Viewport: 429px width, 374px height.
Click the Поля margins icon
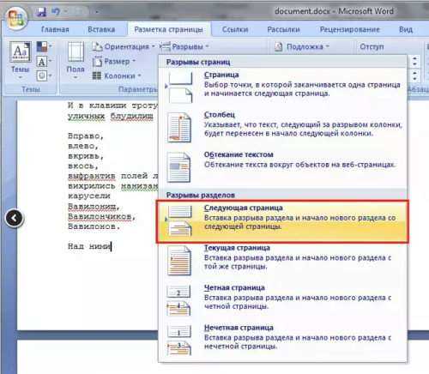click(x=76, y=52)
